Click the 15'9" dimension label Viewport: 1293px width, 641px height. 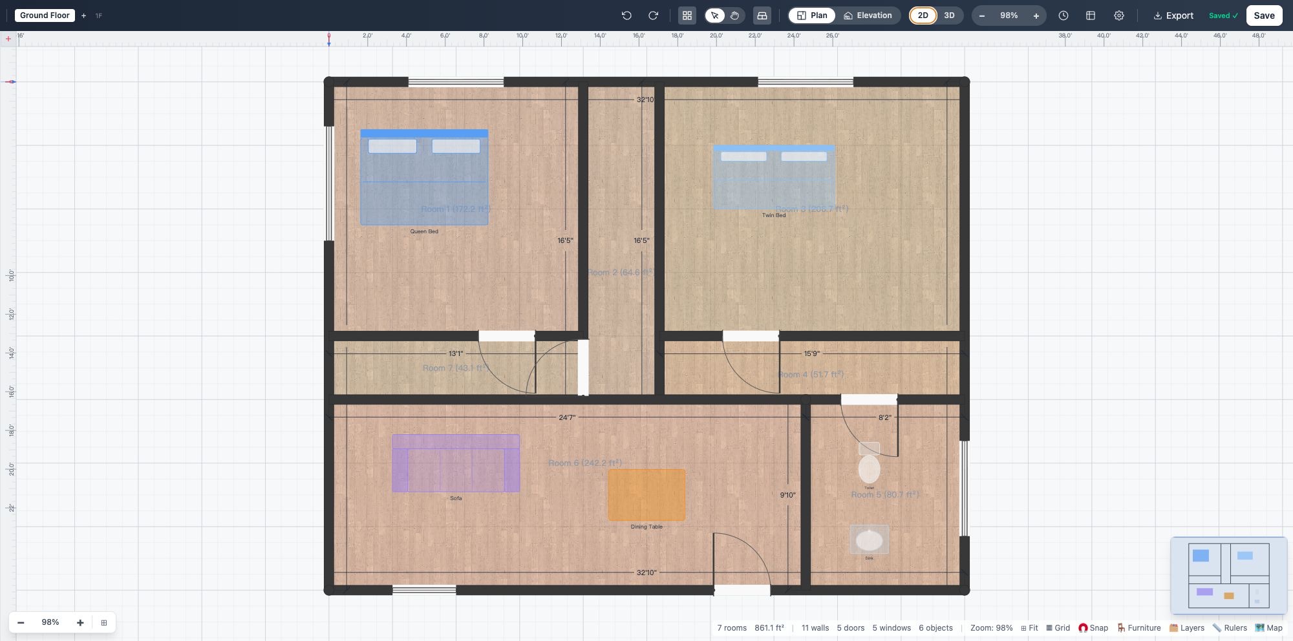(x=811, y=353)
